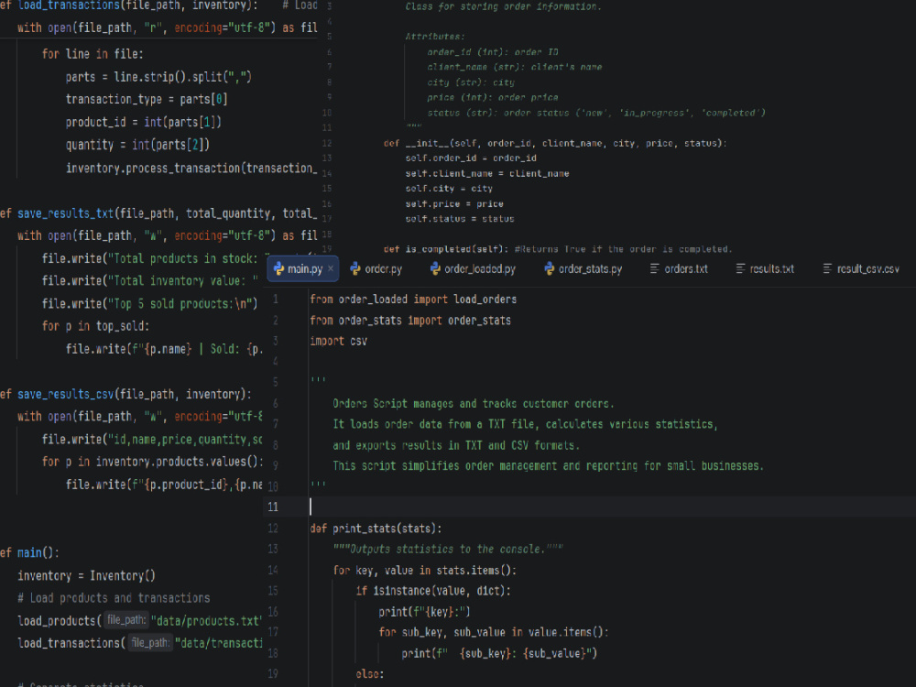The width and height of the screenshot is (916, 687).
Task: Click 'def print_stats(stats):' definition
Action: click(x=376, y=529)
